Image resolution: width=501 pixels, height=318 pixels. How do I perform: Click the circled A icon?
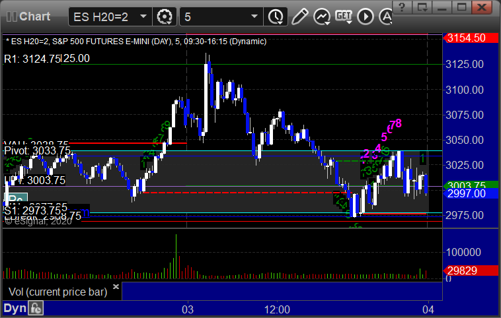pyautogui.click(x=386, y=16)
